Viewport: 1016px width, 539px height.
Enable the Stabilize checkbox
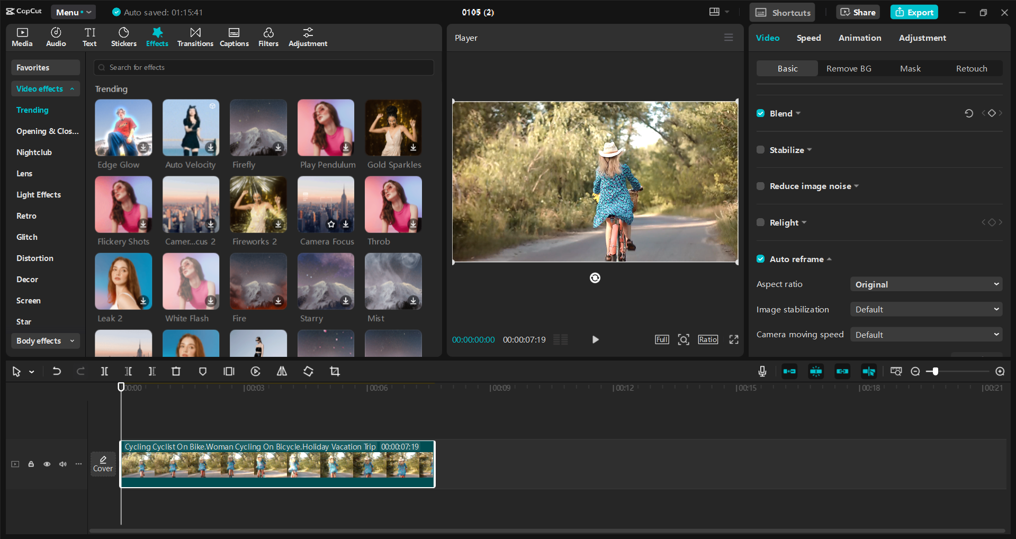point(761,150)
